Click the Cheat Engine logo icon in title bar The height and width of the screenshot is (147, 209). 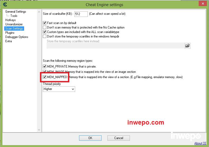(x=5, y=4)
